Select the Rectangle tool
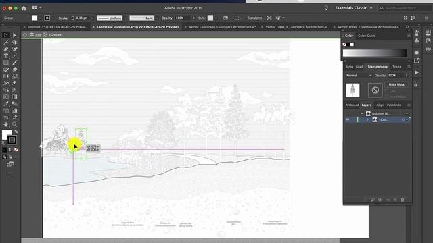 [6, 63]
